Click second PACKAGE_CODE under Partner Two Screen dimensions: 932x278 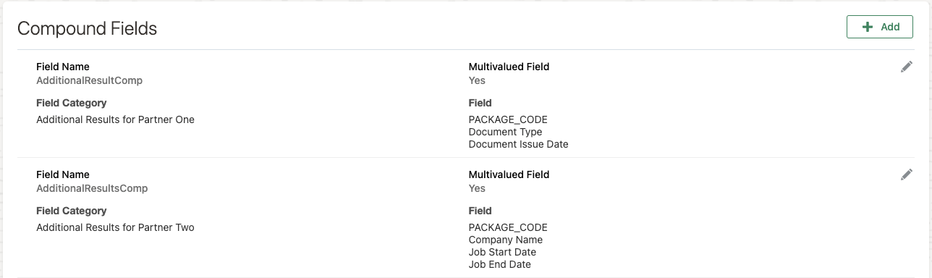tap(508, 227)
